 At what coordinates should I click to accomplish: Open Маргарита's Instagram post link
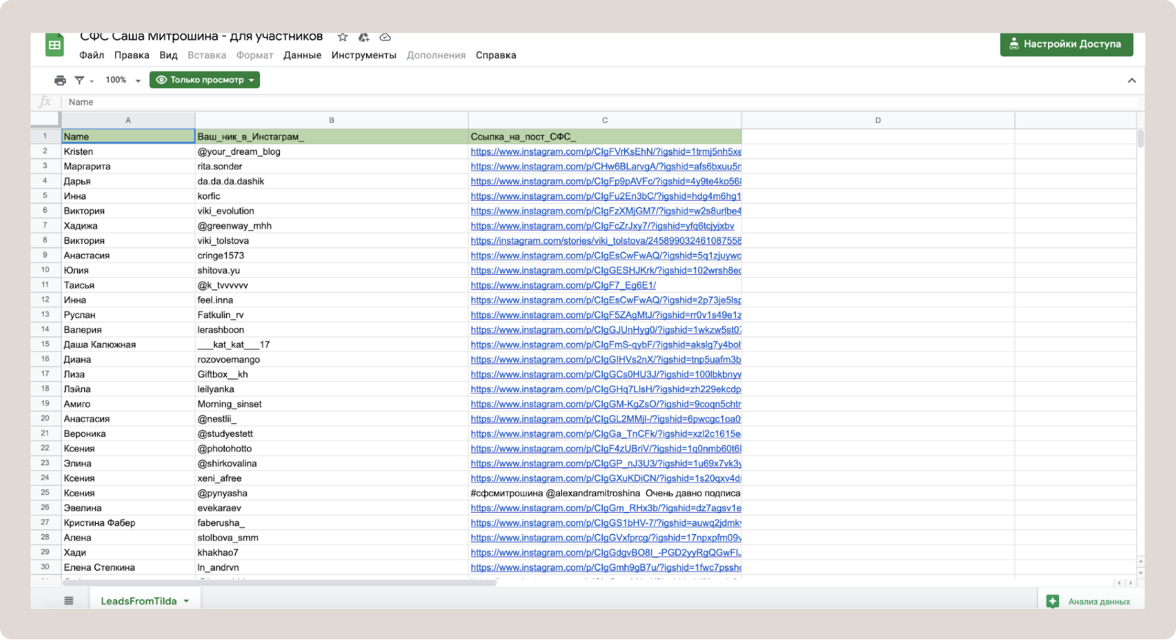click(x=605, y=167)
